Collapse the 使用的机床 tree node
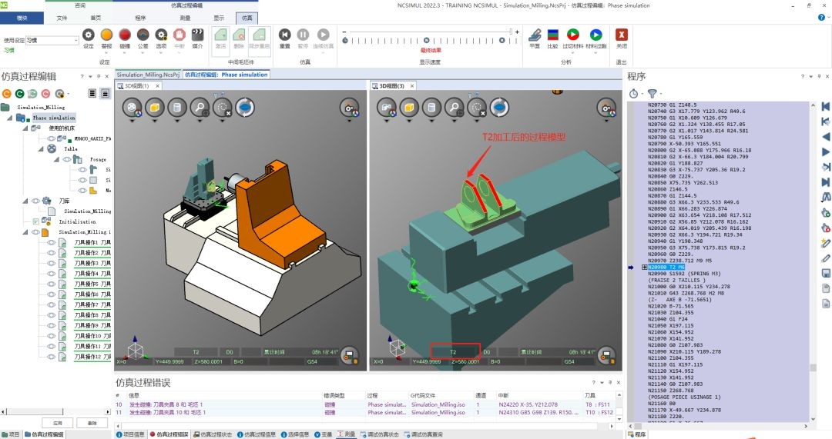Viewport: 832px width, 439px height. tap(25, 128)
